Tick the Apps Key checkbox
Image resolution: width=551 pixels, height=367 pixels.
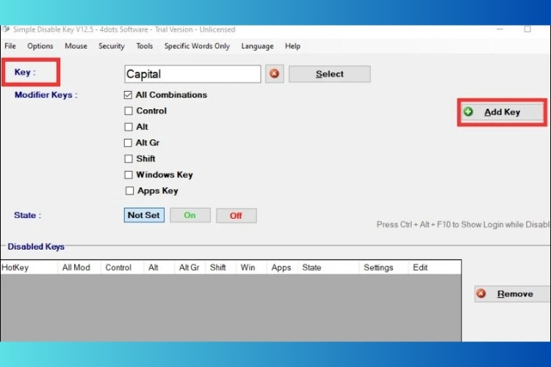coord(129,191)
